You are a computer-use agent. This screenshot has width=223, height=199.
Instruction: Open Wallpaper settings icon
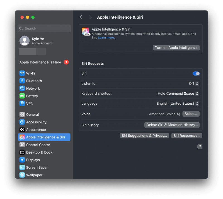click(22, 175)
